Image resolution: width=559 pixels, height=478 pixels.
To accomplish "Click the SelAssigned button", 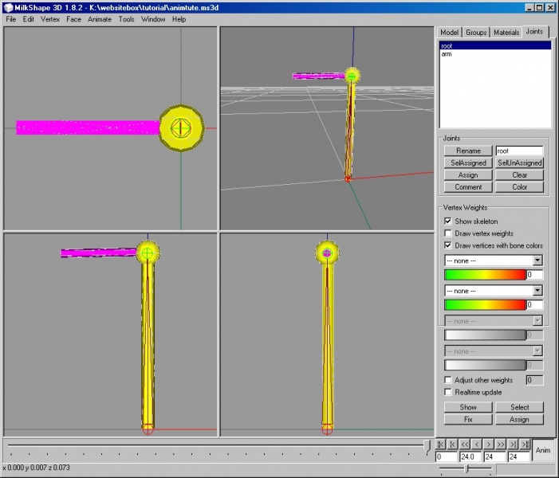I will coord(468,163).
